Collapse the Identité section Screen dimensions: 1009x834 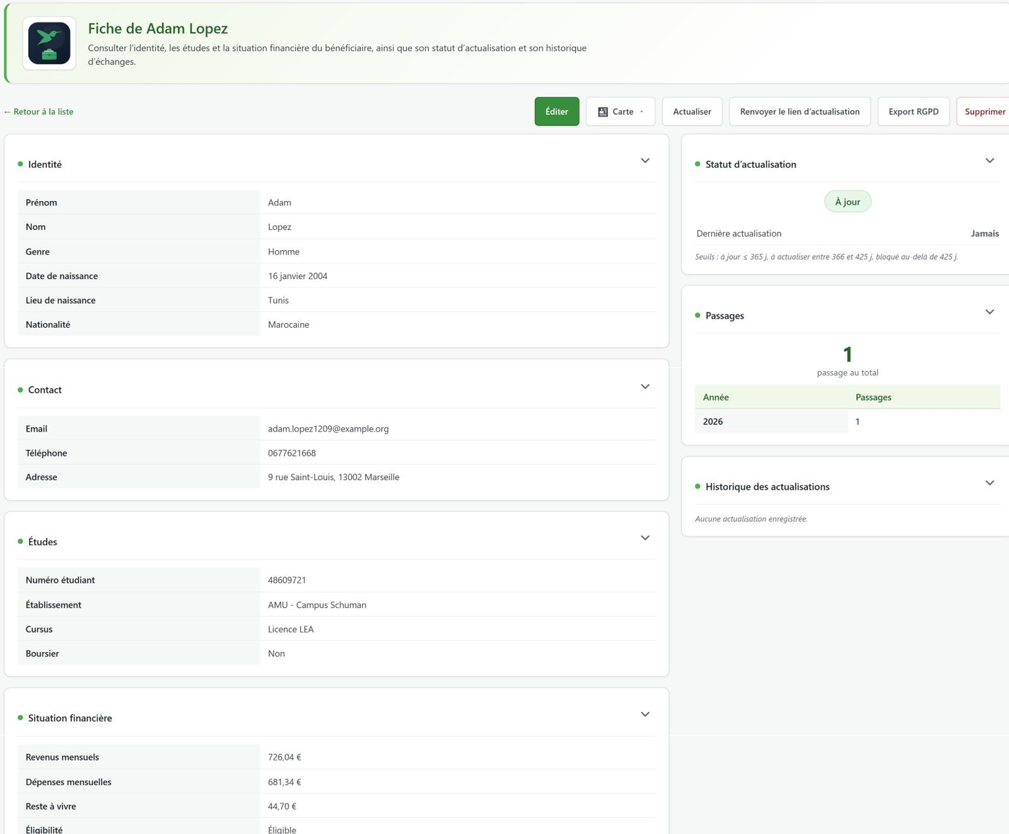pos(645,161)
